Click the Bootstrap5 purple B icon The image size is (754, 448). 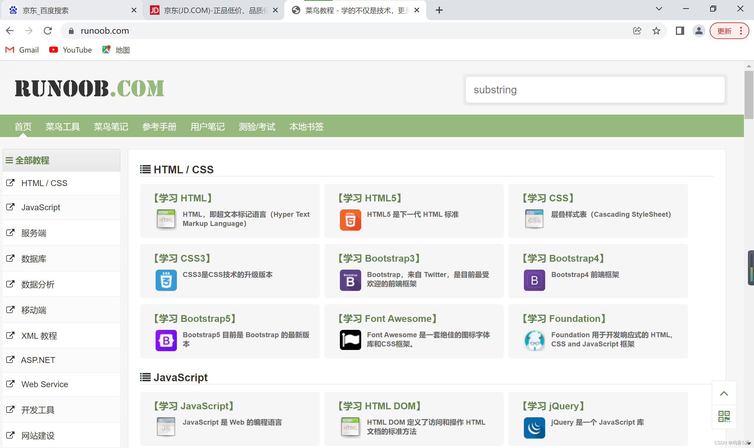(x=166, y=340)
